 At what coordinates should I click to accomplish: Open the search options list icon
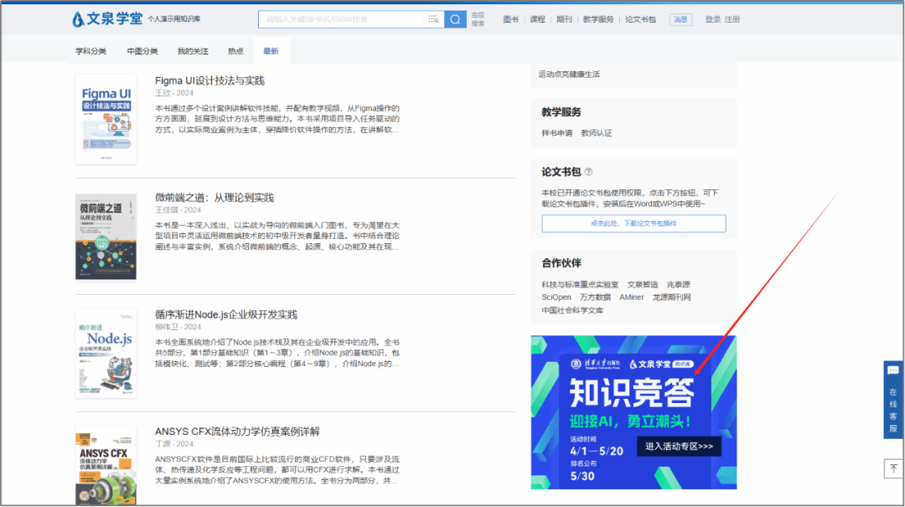coord(433,19)
